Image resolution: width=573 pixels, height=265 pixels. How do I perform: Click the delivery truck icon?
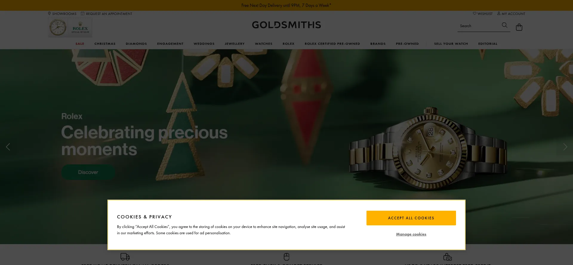(x=125, y=257)
